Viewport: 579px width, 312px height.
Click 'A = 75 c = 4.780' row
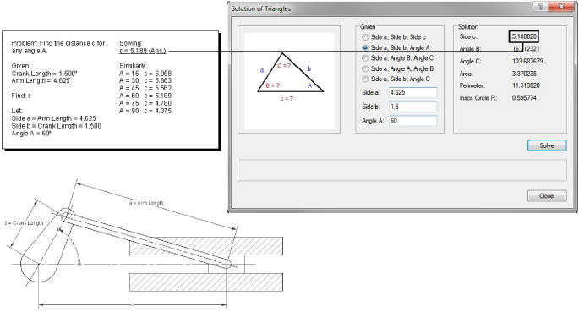point(145,103)
